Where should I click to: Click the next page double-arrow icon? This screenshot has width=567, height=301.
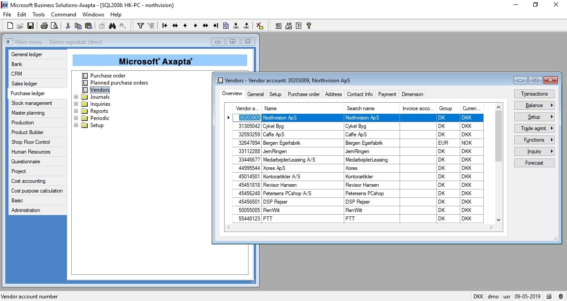pyautogui.click(x=206, y=26)
